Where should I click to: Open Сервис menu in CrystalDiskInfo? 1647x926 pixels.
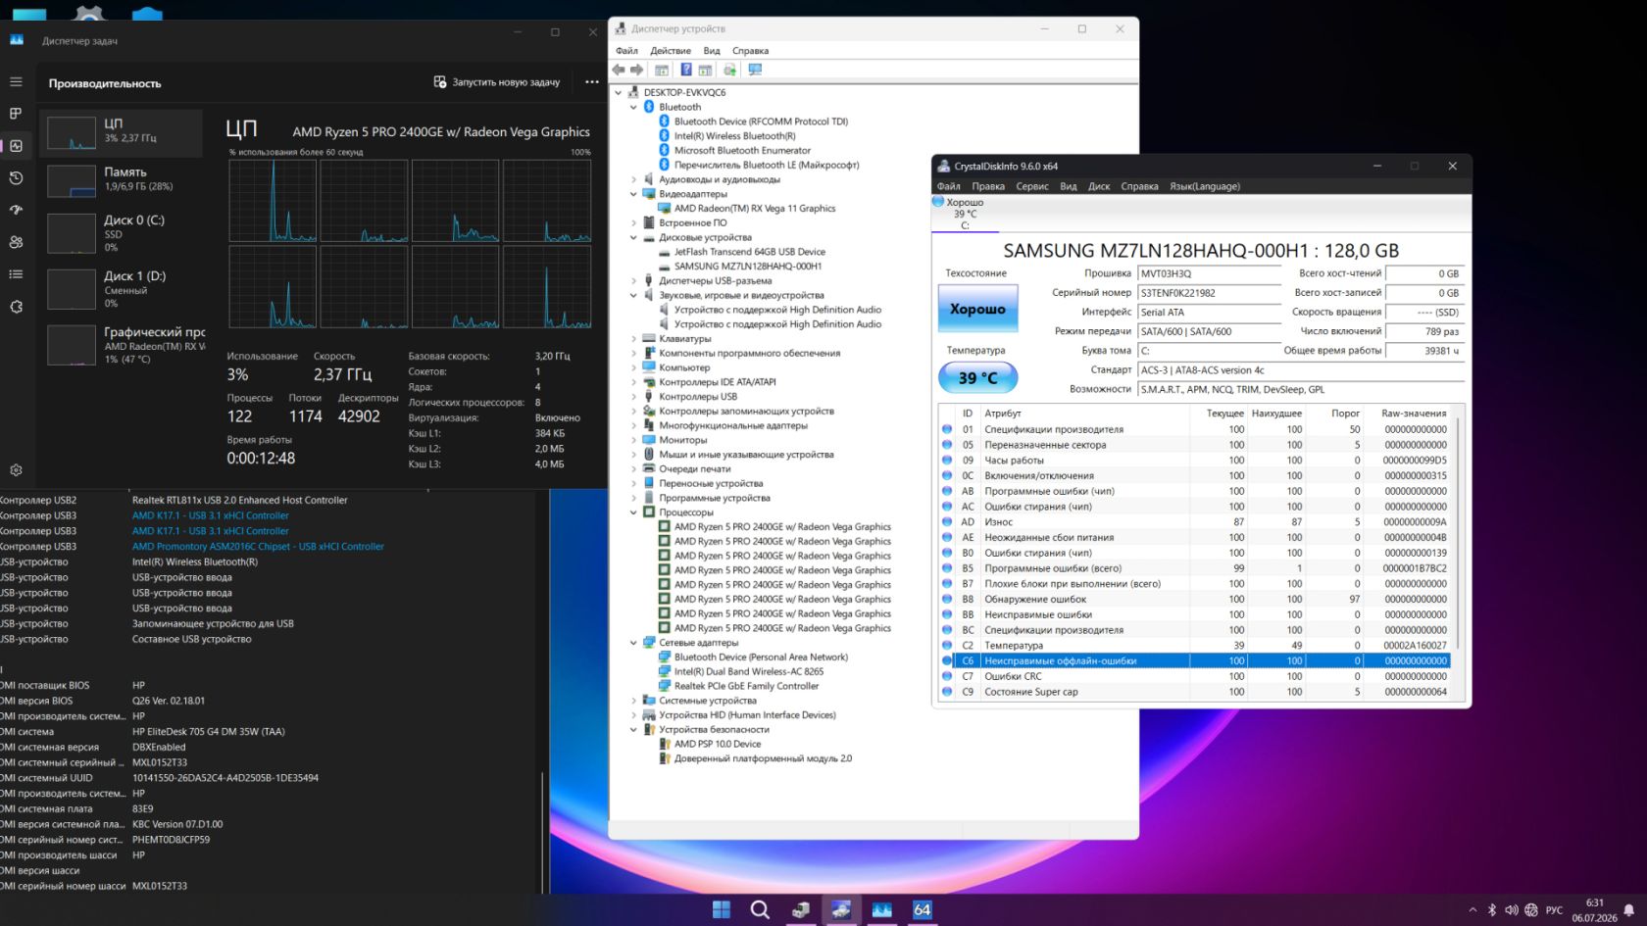click(1032, 186)
